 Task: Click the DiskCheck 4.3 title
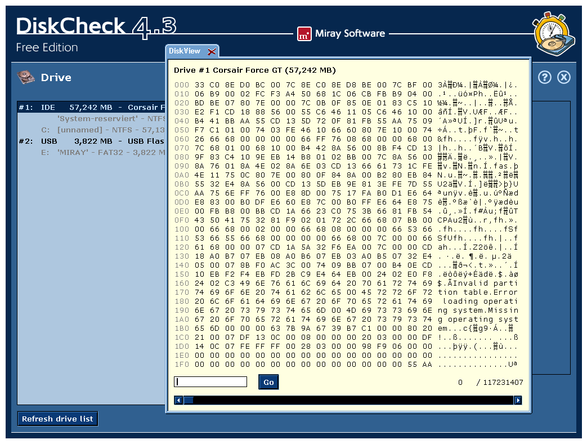96,27
